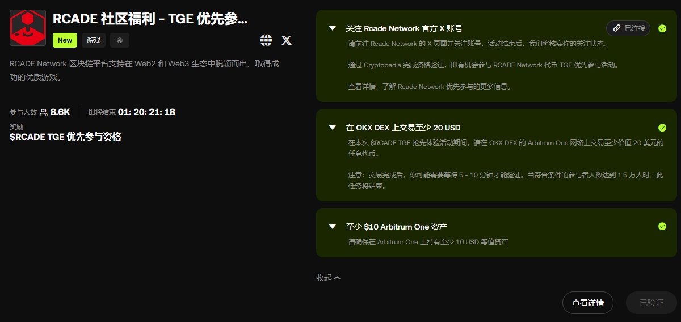Click the 即将结束 label
This screenshot has height=322, width=681.
click(x=102, y=112)
